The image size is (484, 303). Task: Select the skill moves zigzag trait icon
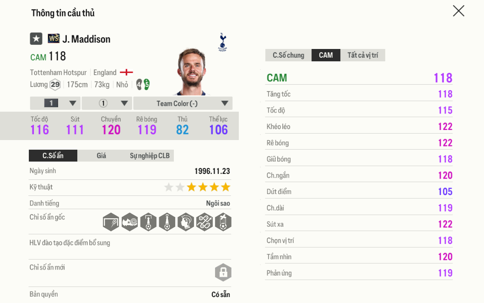[204, 222]
